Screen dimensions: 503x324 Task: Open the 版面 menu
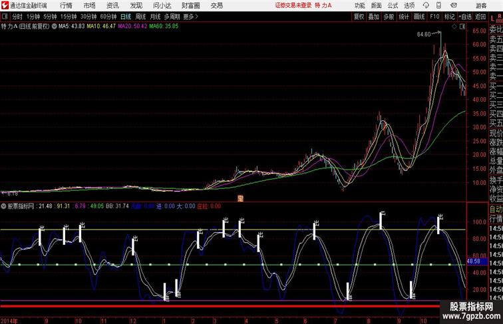point(376,5)
